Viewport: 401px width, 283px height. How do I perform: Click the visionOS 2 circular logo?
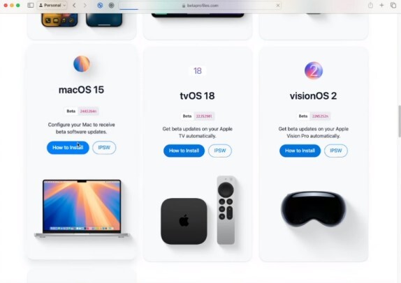coord(314,70)
